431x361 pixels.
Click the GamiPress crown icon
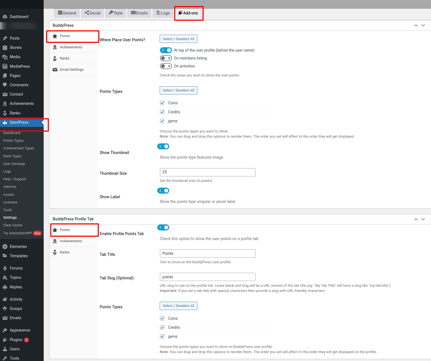click(x=5, y=122)
